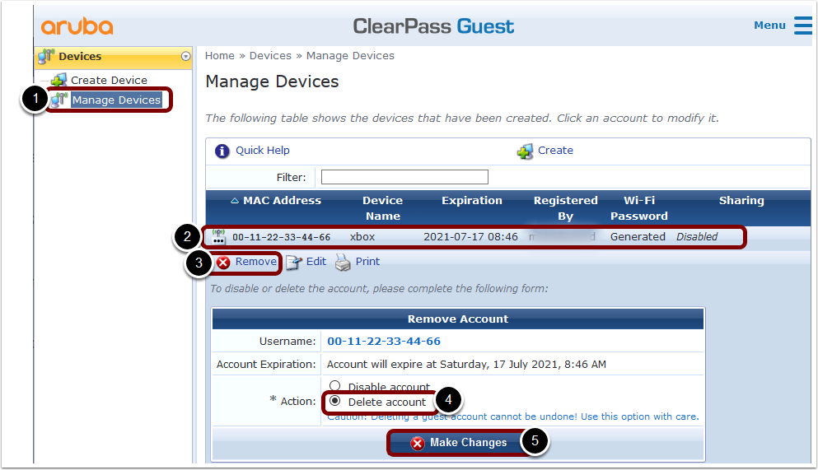The image size is (818, 470).
Task: Click the Quick Help info icon
Action: pyautogui.click(x=222, y=151)
